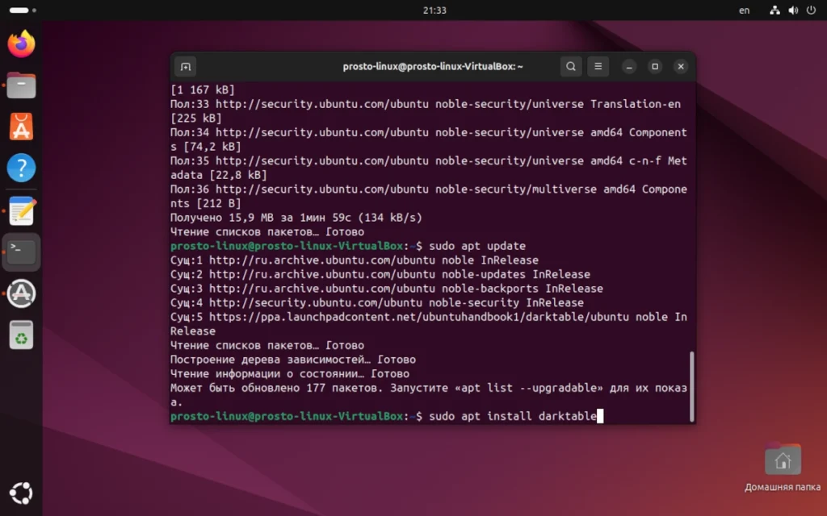This screenshot has height=516, width=827.
Task: Show applications with the Ubuntu logo button
Action: pos(21,493)
